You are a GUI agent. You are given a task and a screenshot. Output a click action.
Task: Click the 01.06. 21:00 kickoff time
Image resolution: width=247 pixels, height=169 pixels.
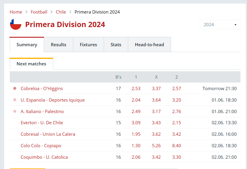pyautogui.click(x=224, y=111)
